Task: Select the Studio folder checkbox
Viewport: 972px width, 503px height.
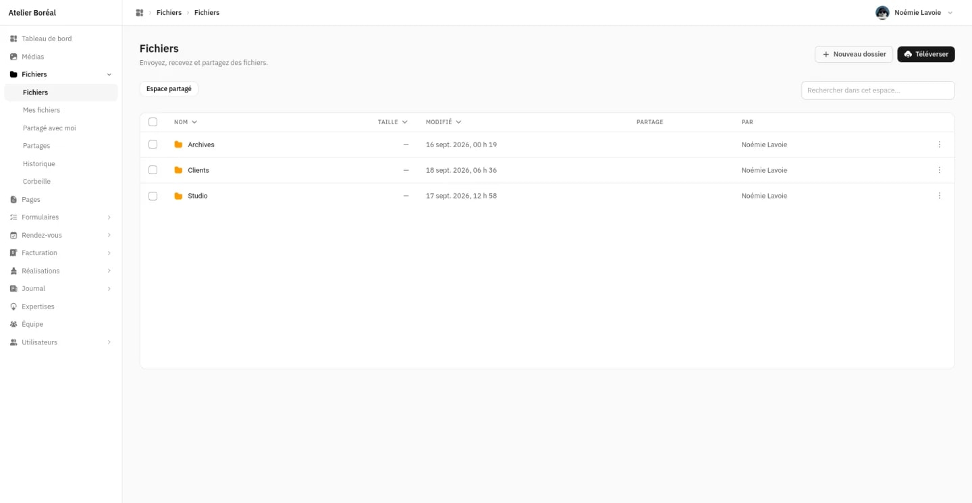Action: [x=153, y=196]
